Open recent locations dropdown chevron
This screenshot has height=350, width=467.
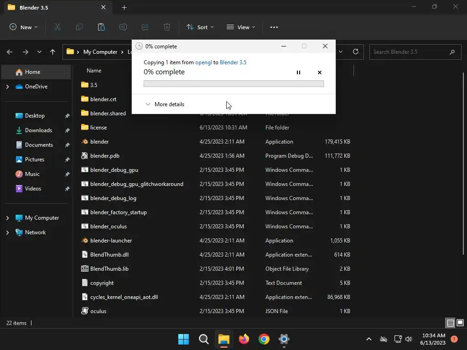coord(39,52)
